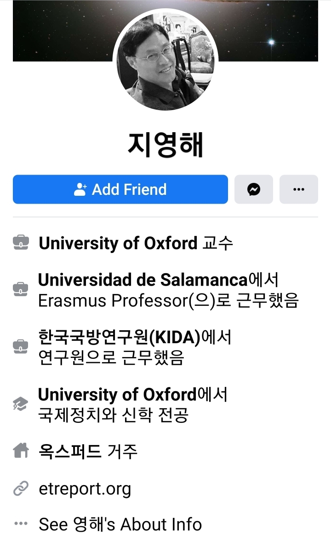Click the graduation cap education icon
Image resolution: width=331 pixels, height=533 pixels.
21,404
